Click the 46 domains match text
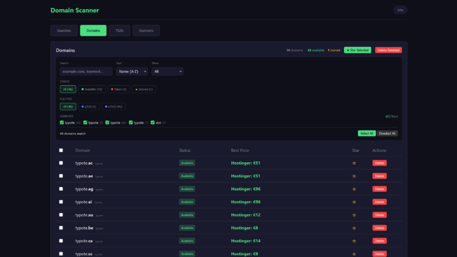 pyautogui.click(x=73, y=134)
